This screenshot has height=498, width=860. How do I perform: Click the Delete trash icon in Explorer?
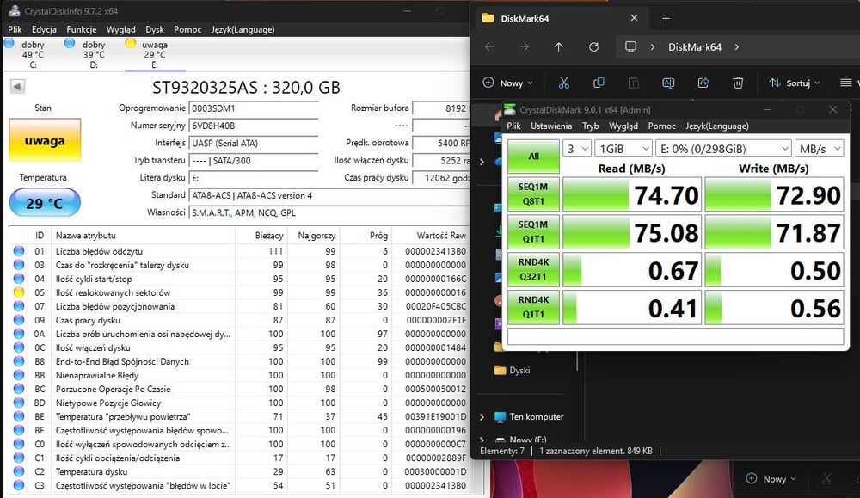738,83
